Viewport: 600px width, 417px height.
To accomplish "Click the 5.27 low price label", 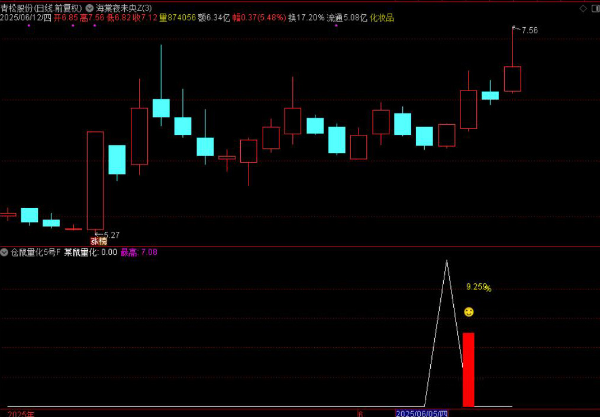I will point(111,235).
